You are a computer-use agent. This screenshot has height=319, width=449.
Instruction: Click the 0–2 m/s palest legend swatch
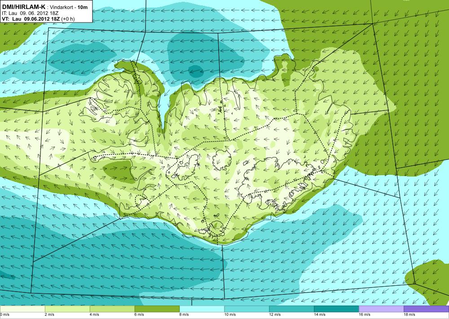coord(22,309)
